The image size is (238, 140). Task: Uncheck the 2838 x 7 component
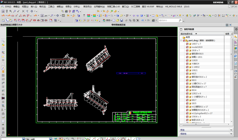click(x=187, y=50)
